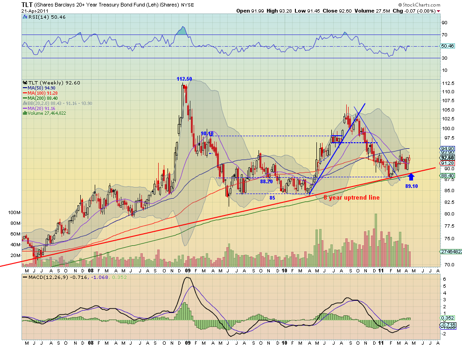Click the 94.90 price tag on right axis

tap(448, 149)
